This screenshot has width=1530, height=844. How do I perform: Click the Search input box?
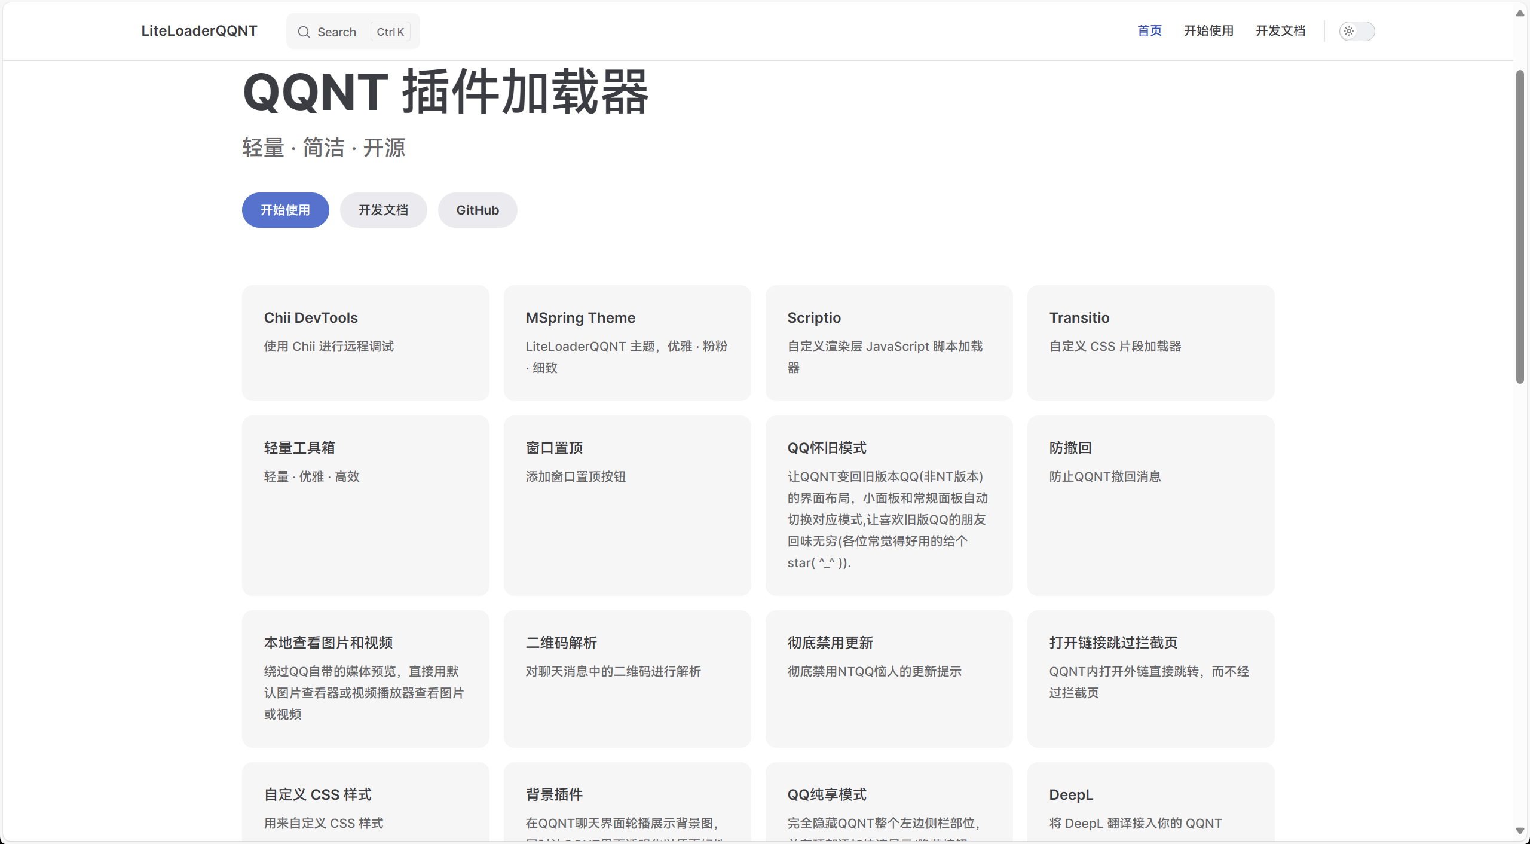tap(353, 32)
